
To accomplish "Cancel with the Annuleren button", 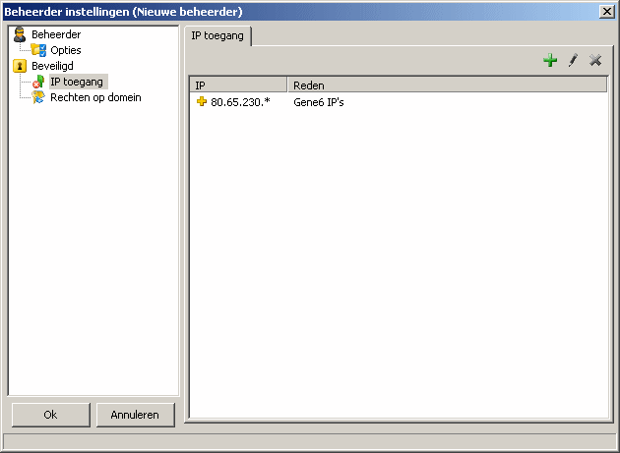I will [x=135, y=415].
